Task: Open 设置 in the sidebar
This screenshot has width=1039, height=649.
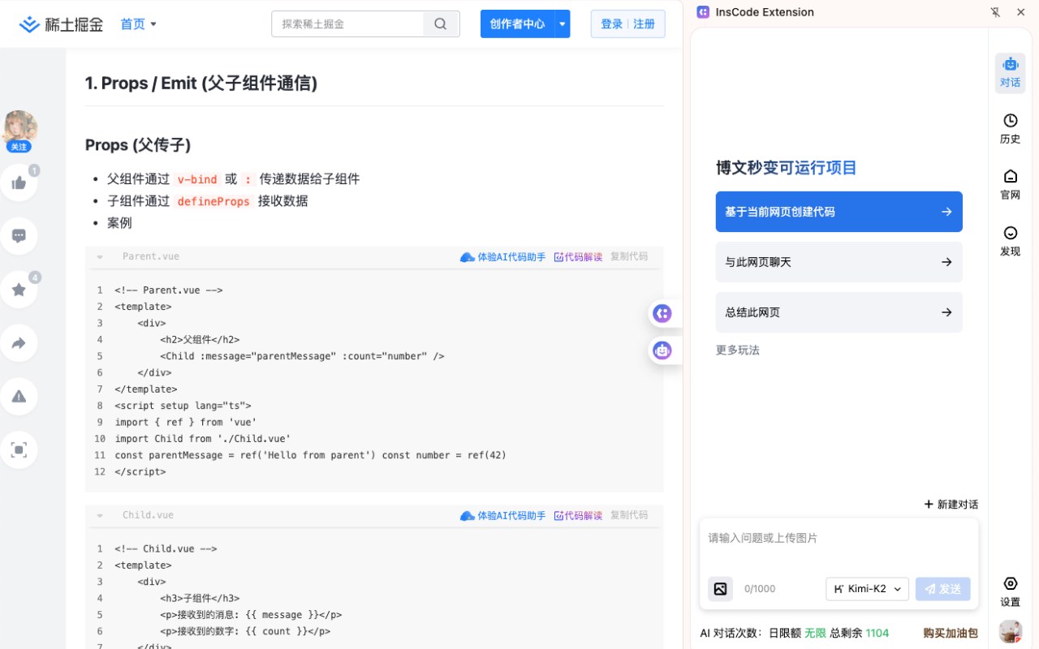Action: 1011,592
